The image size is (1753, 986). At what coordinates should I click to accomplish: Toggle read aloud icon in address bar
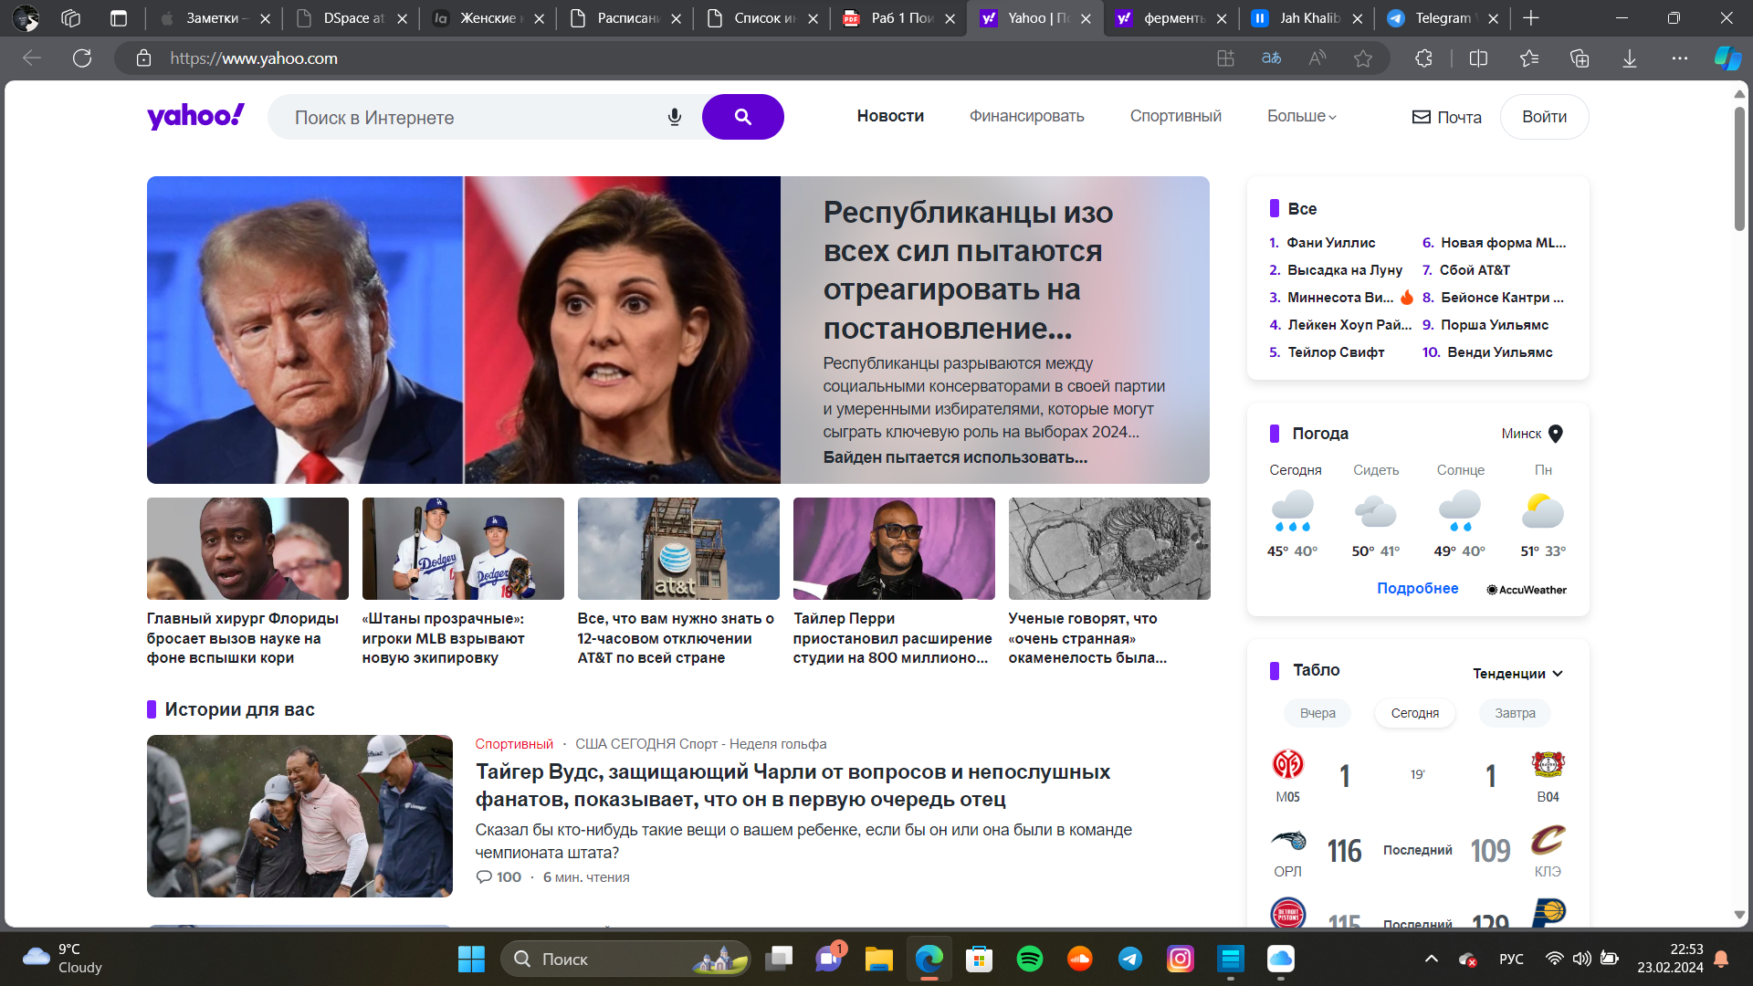pyautogui.click(x=1317, y=58)
